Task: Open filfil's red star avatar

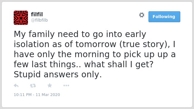Action: tap(21, 18)
